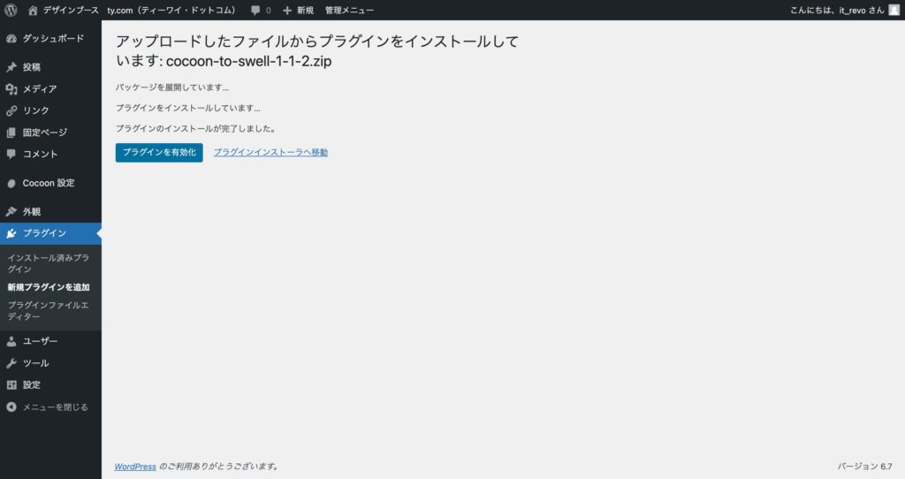
Task: Click the pin icon for 投稿
Action: coord(11,67)
